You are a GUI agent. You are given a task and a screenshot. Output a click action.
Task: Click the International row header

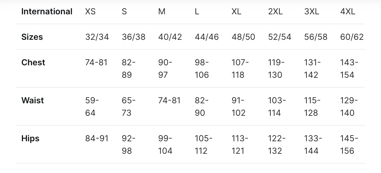point(47,12)
